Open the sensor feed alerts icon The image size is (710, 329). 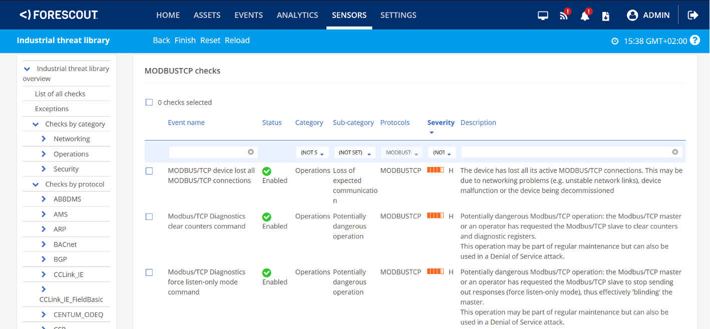pos(564,15)
